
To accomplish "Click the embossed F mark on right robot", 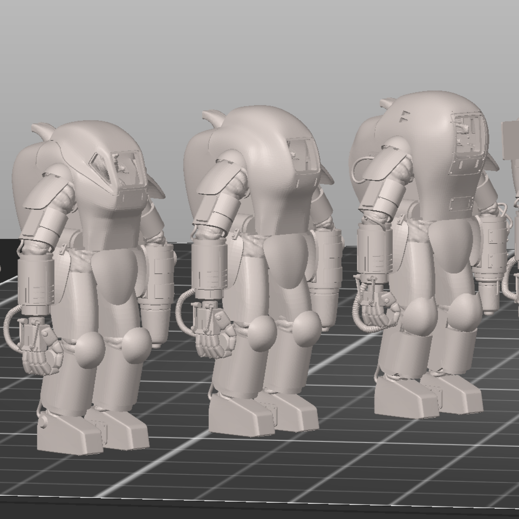I will point(402,116).
